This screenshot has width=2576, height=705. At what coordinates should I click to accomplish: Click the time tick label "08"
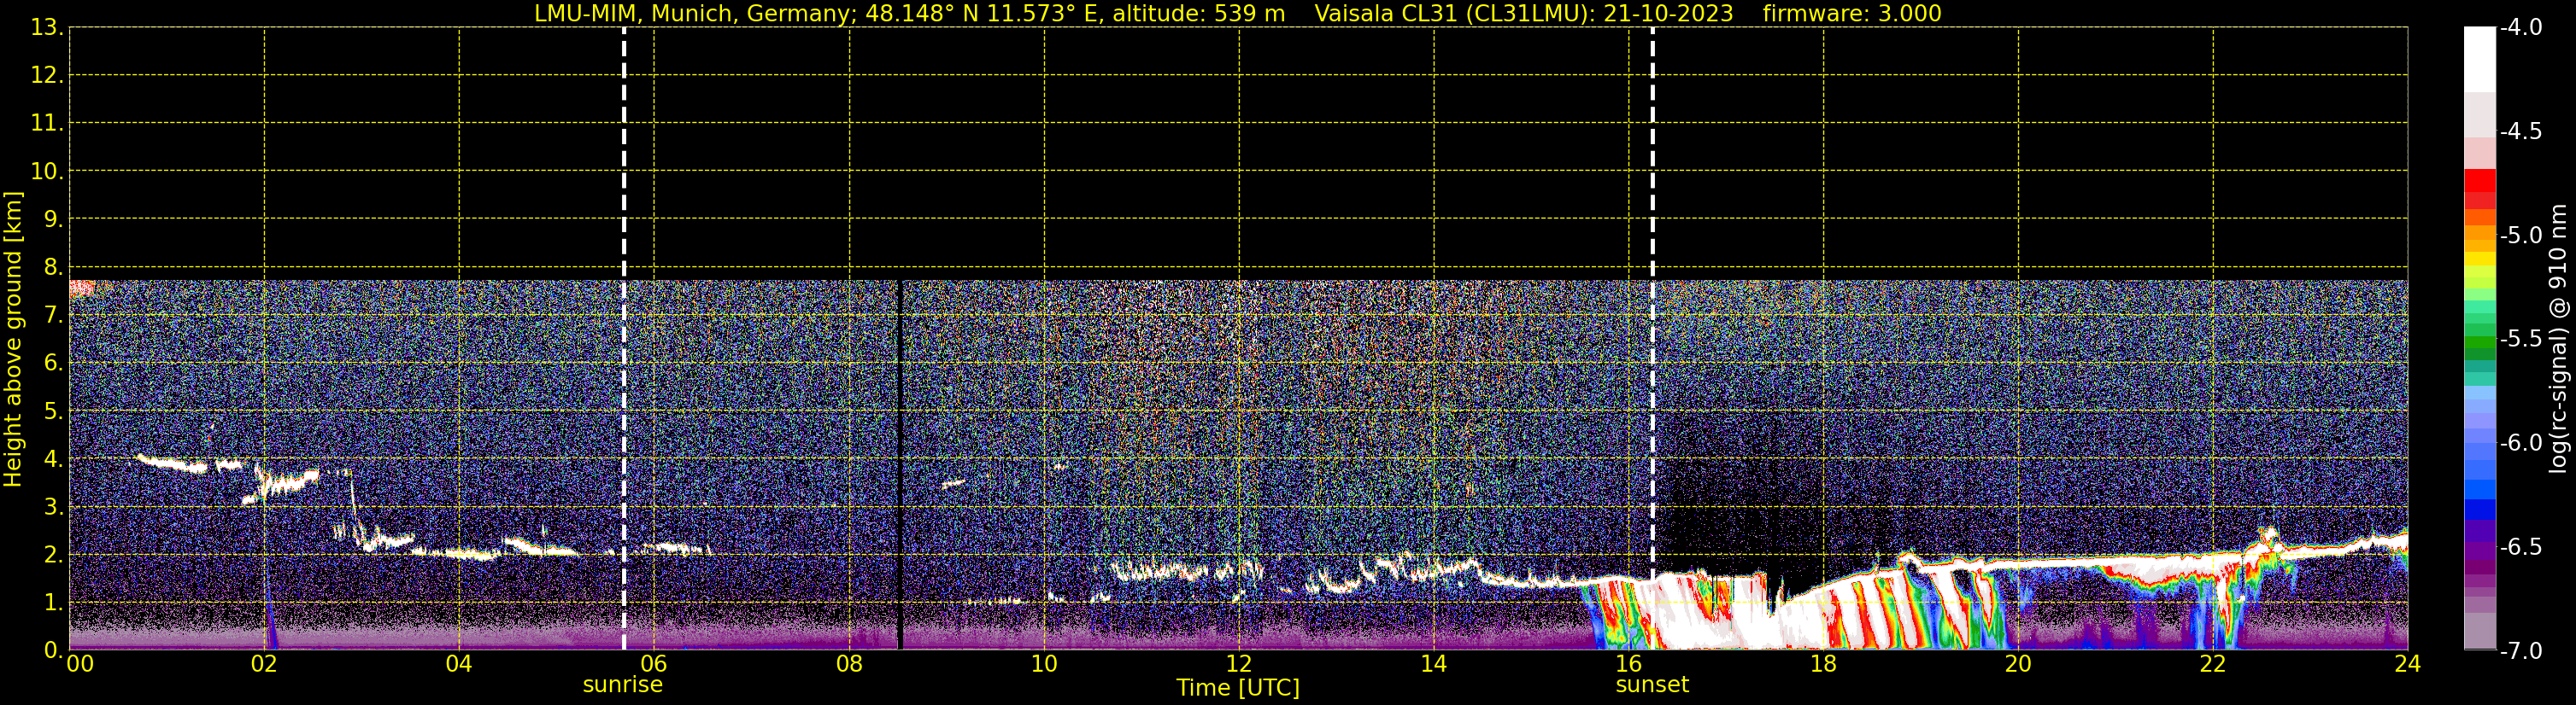(x=849, y=664)
